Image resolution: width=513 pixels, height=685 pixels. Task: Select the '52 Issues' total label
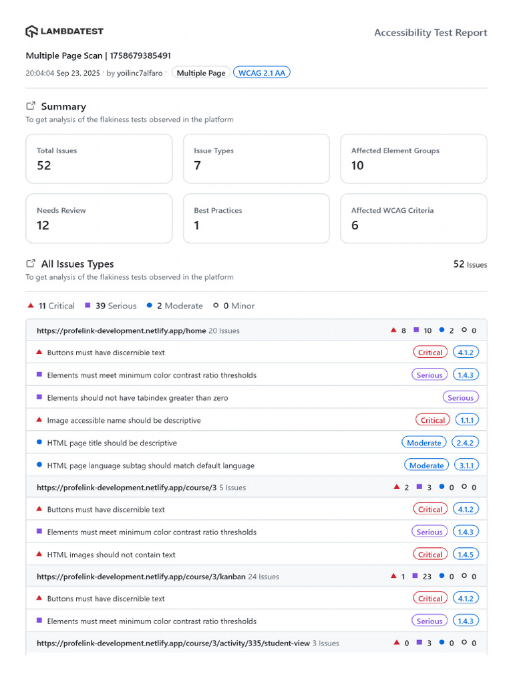click(470, 264)
